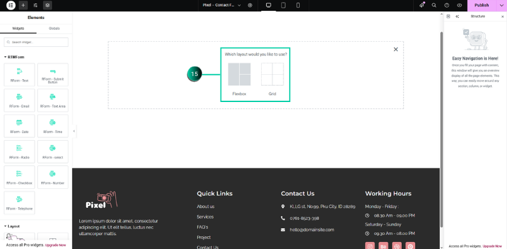507x249 pixels.
Task: Click the Services footer link
Action: point(205,217)
